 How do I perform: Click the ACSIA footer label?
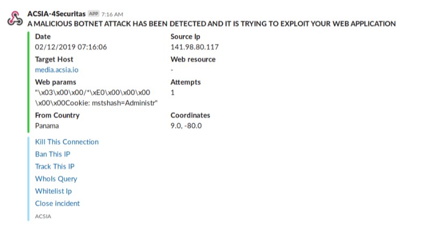point(43,216)
